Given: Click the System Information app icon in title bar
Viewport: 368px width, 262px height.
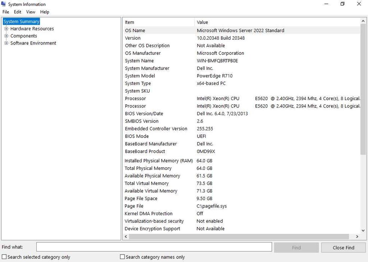Looking at the screenshot, I should click(3, 4).
